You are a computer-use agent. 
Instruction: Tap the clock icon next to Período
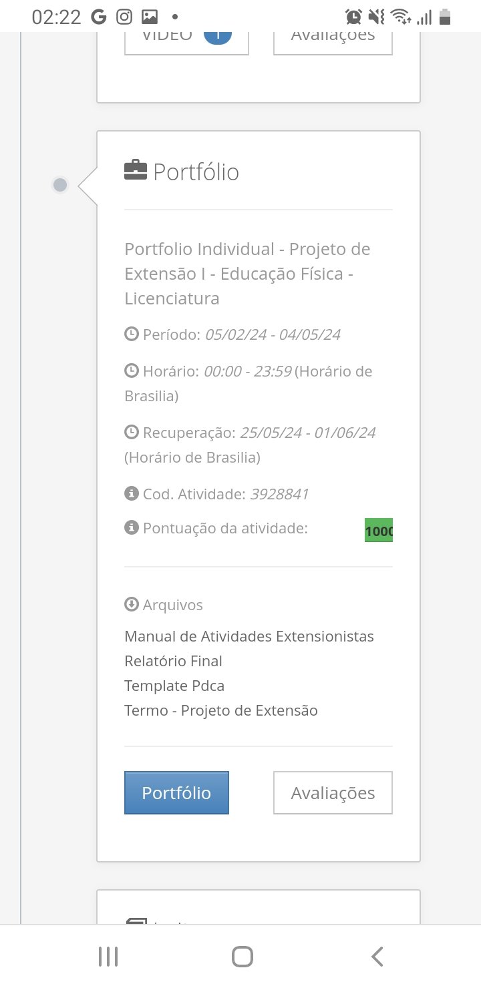click(132, 334)
